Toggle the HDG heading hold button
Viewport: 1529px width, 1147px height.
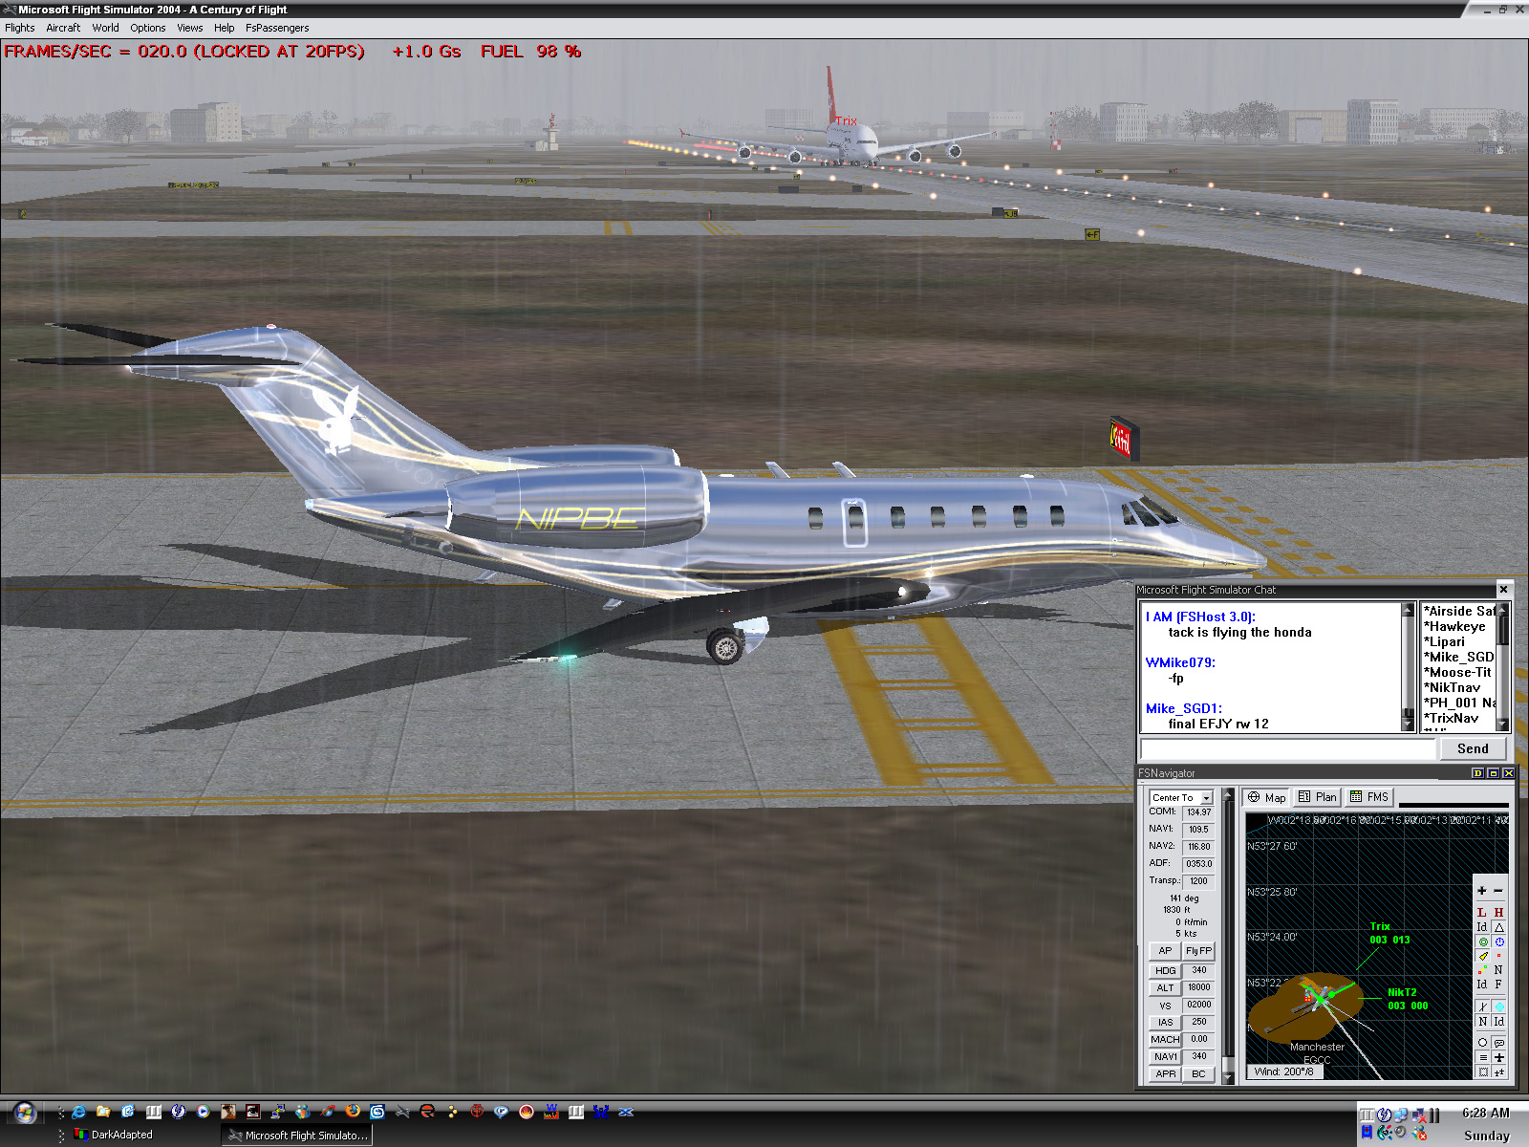(1165, 970)
